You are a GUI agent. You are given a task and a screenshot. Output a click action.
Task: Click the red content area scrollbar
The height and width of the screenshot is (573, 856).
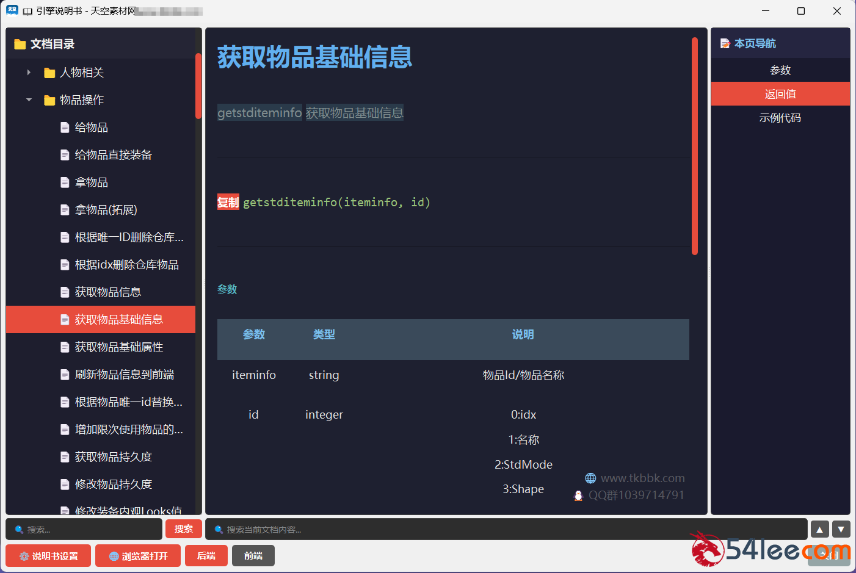click(x=695, y=146)
